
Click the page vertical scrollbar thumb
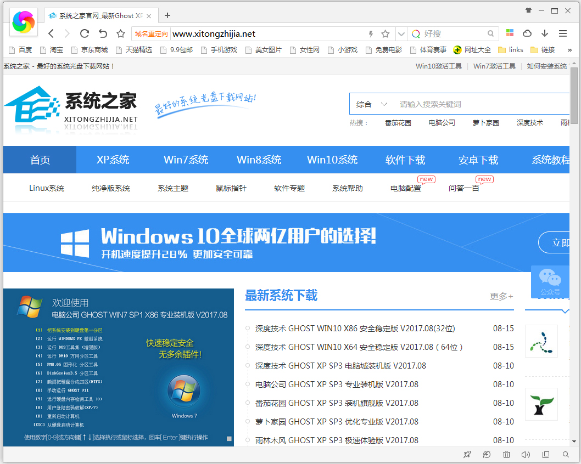point(574,96)
